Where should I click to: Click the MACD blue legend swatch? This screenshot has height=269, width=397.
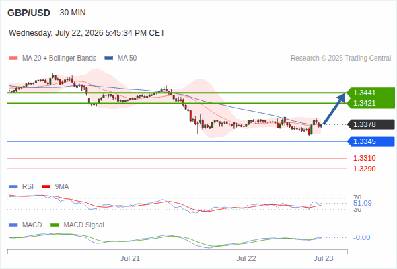click(x=13, y=225)
